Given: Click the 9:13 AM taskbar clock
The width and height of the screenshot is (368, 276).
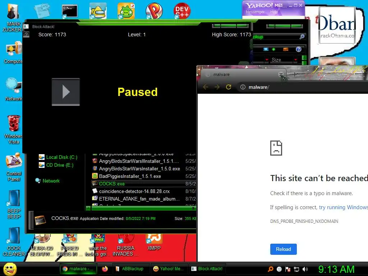Looking at the screenshot, I should pyautogui.click(x=336, y=269).
